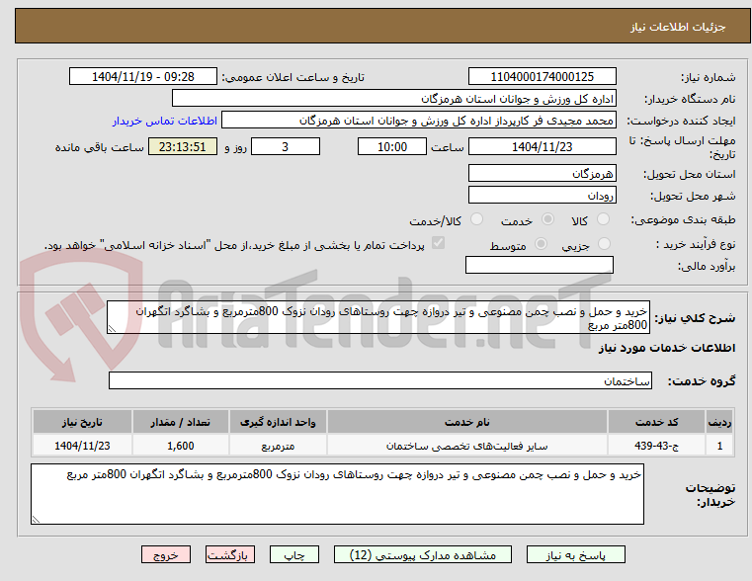The width and height of the screenshot is (752, 581).
Task: Click the شرح کلی نیاز text area
Action: point(377,317)
